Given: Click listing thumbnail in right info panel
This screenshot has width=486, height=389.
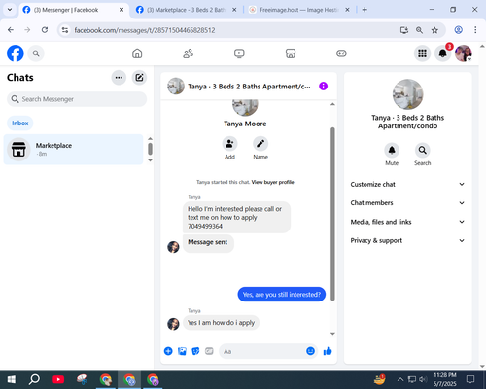Looking at the screenshot, I should (x=407, y=94).
